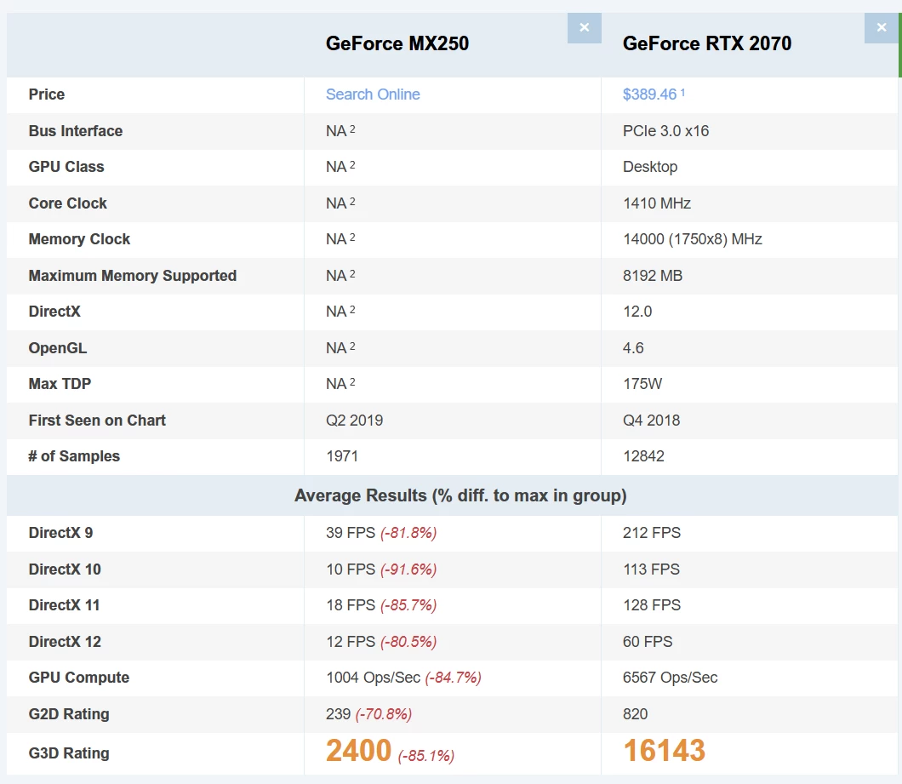Select the G2D Rating row label
Viewport: 902px width, 784px height.
click(68, 714)
